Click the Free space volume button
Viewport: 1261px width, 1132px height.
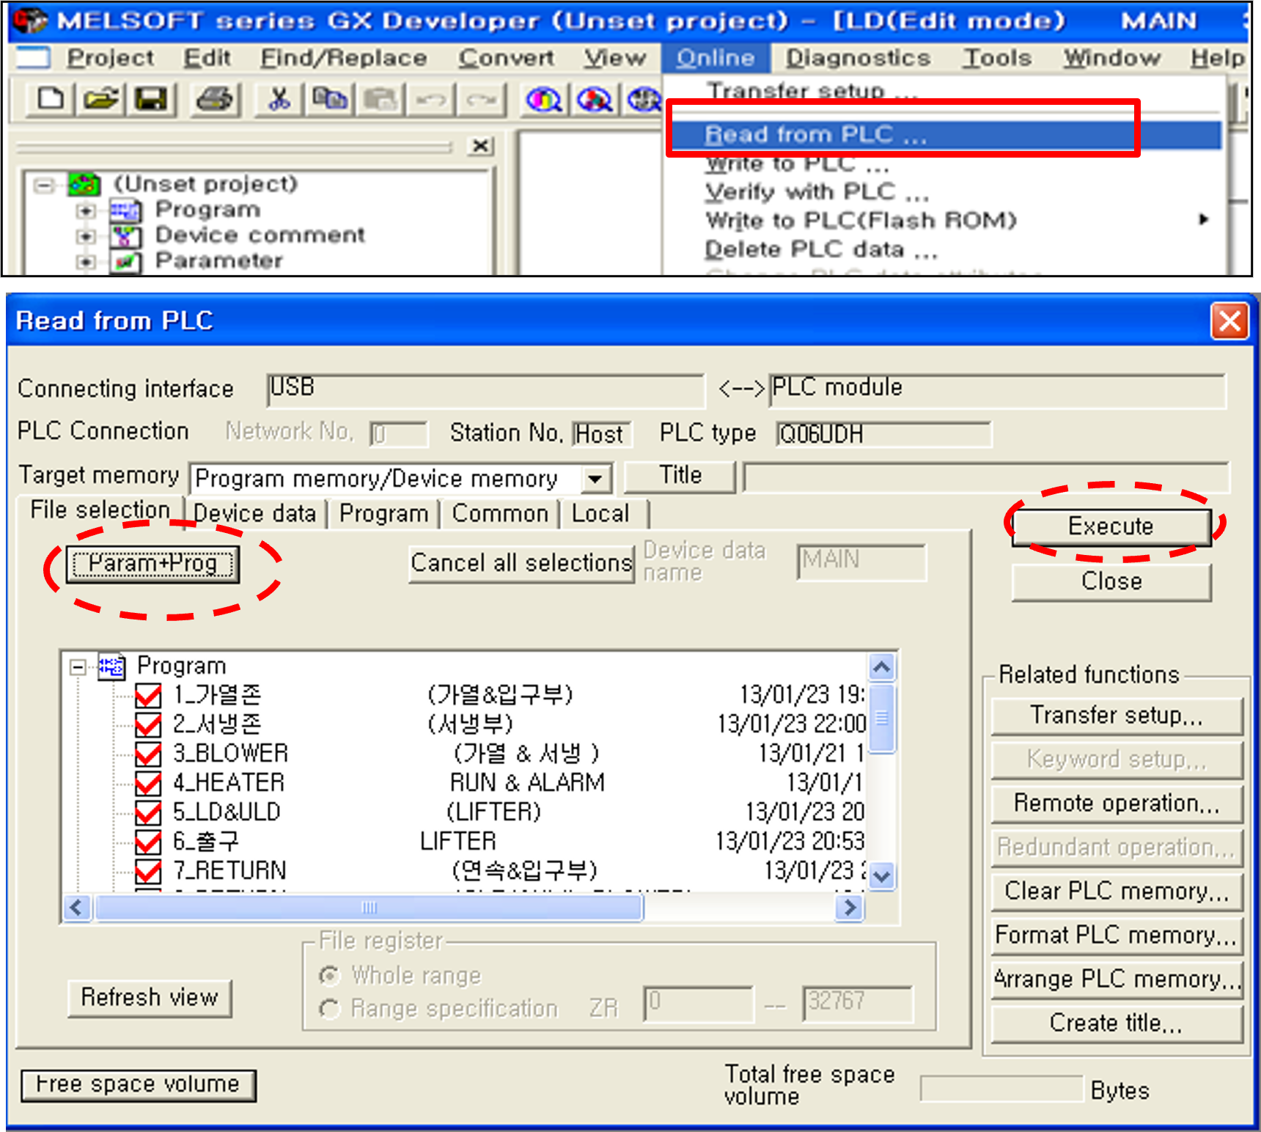138,1085
